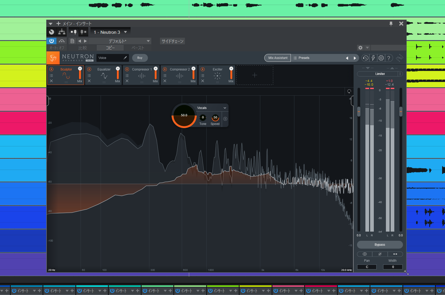Toggle Compressor 2 module power

tap(165, 69)
